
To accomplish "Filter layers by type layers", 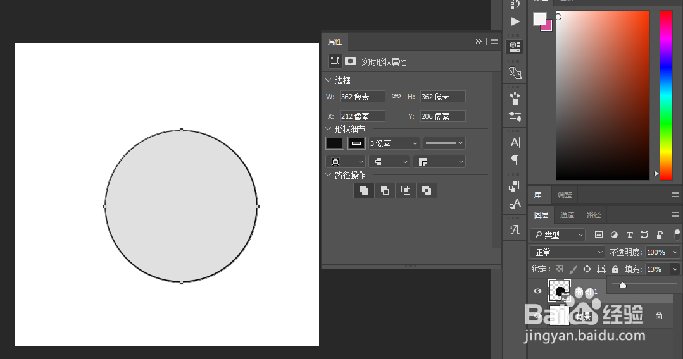I will pos(629,235).
